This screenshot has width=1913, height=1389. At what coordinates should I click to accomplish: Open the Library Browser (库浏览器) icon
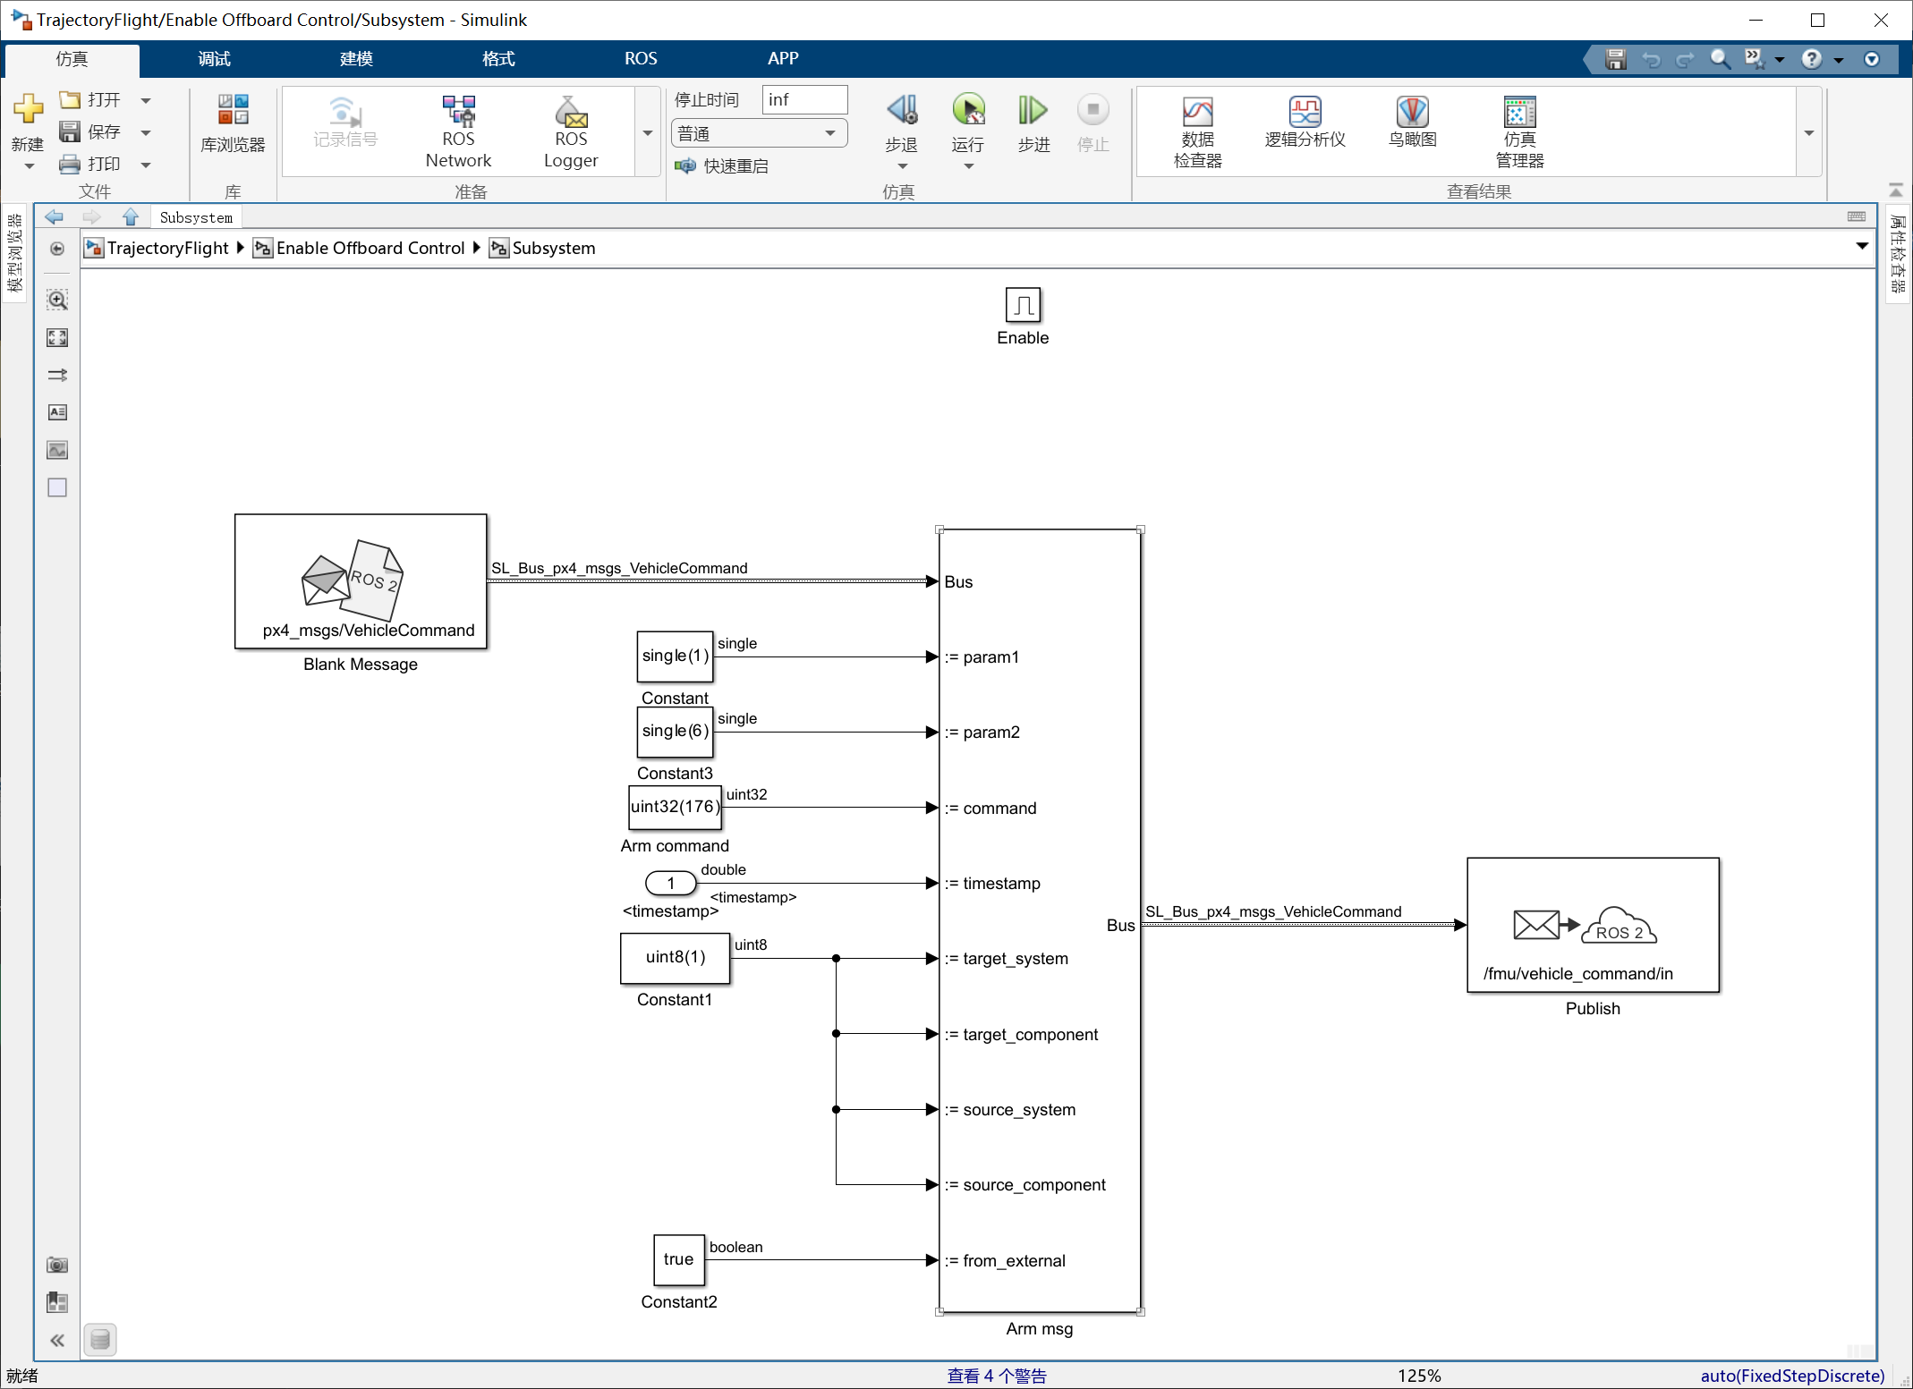point(233,109)
